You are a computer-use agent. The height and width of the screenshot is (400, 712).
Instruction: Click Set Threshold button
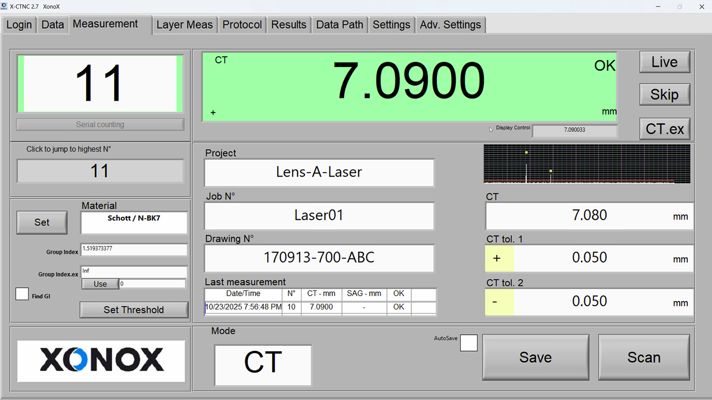click(133, 310)
